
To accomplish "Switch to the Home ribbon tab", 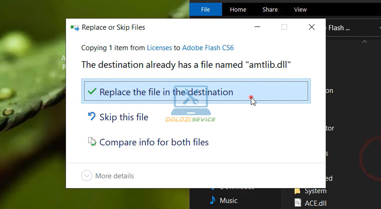I will click(238, 9).
